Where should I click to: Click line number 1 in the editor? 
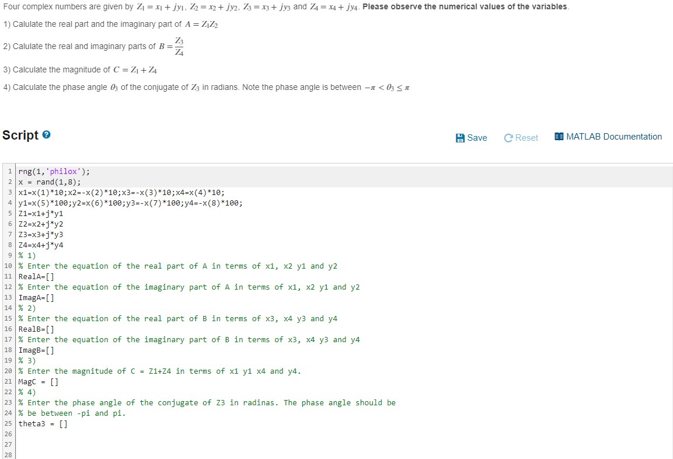(10, 171)
